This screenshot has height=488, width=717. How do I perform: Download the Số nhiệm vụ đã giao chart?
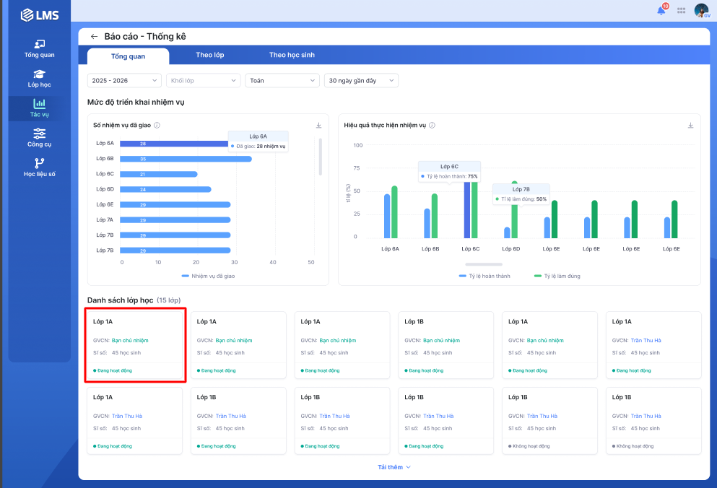click(319, 125)
